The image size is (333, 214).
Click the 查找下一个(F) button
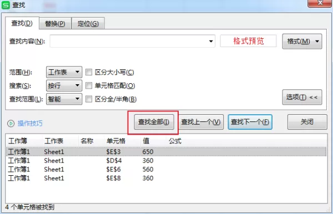click(250, 122)
